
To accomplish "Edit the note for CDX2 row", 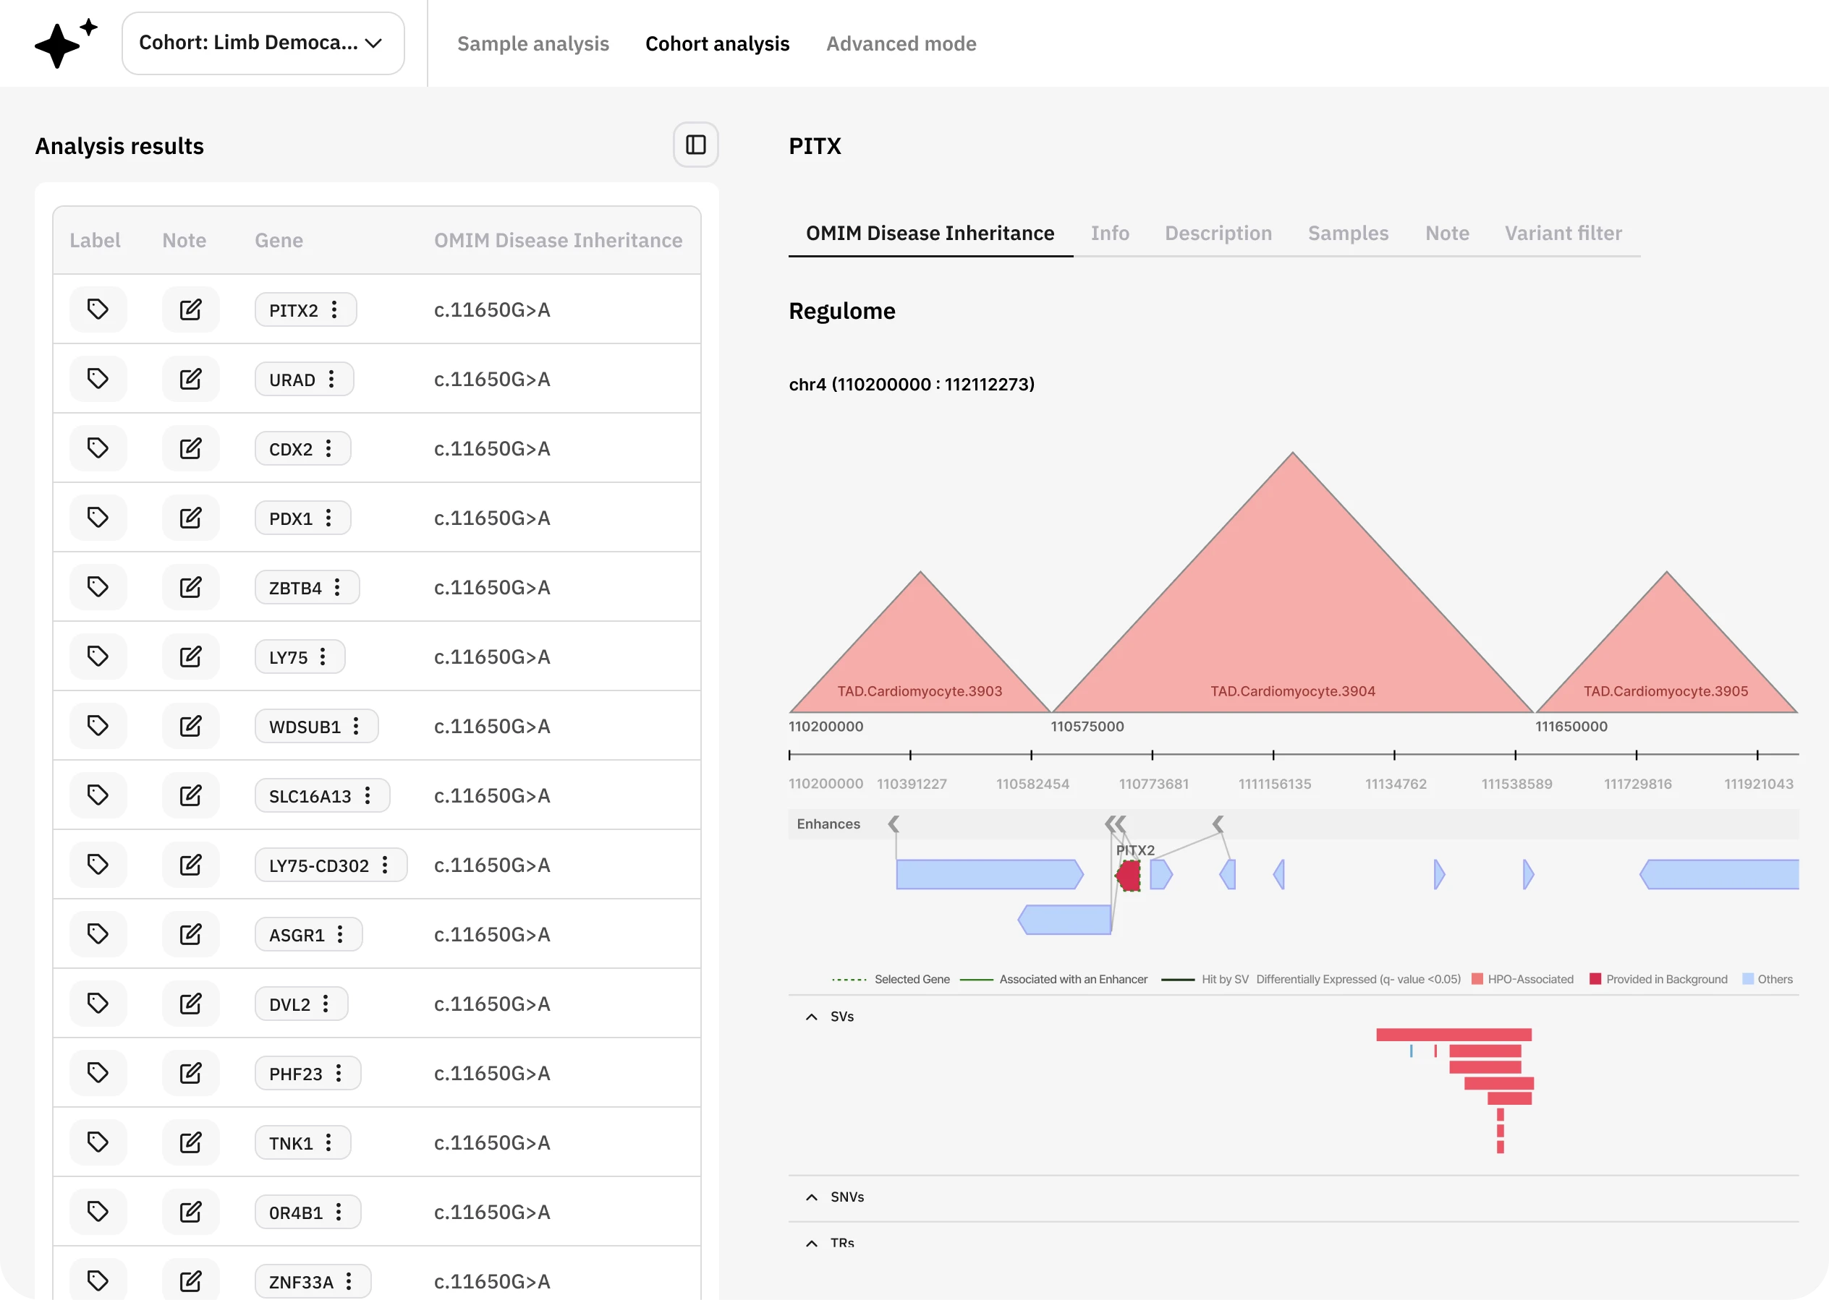I will (x=190, y=448).
